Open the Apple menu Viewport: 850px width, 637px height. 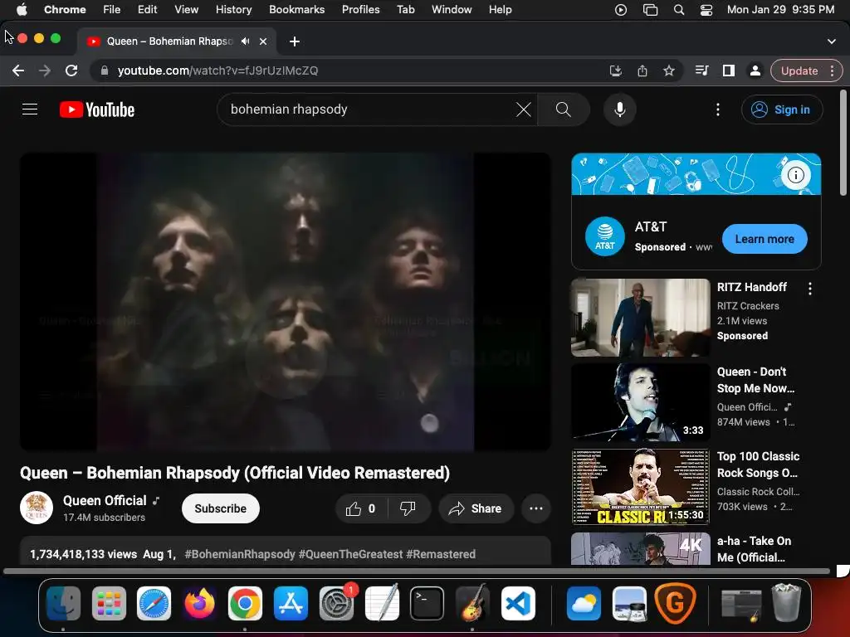[22, 9]
